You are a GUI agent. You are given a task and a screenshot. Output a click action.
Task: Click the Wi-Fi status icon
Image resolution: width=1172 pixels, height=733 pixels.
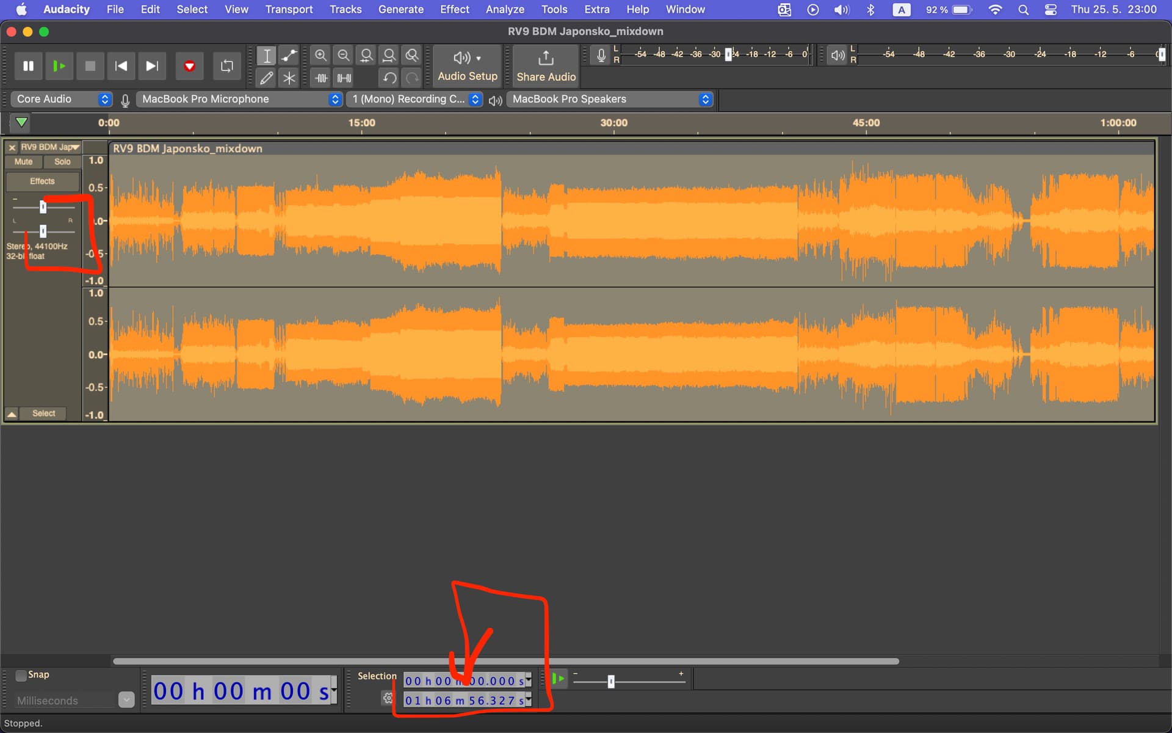[x=995, y=10]
